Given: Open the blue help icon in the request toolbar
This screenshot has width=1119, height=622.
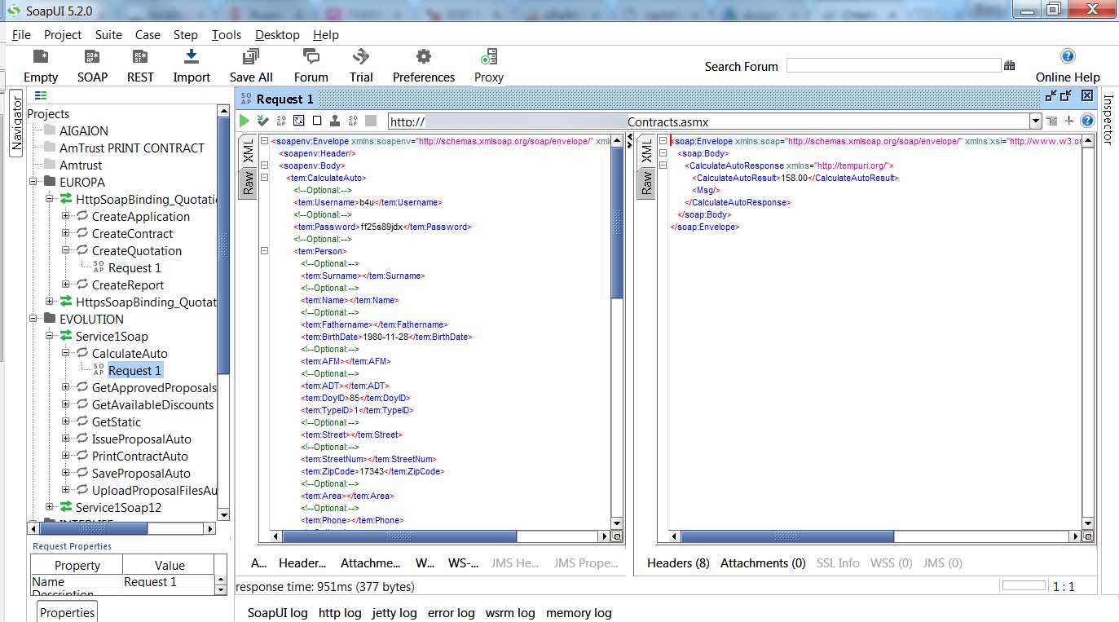Looking at the screenshot, I should tap(1086, 121).
